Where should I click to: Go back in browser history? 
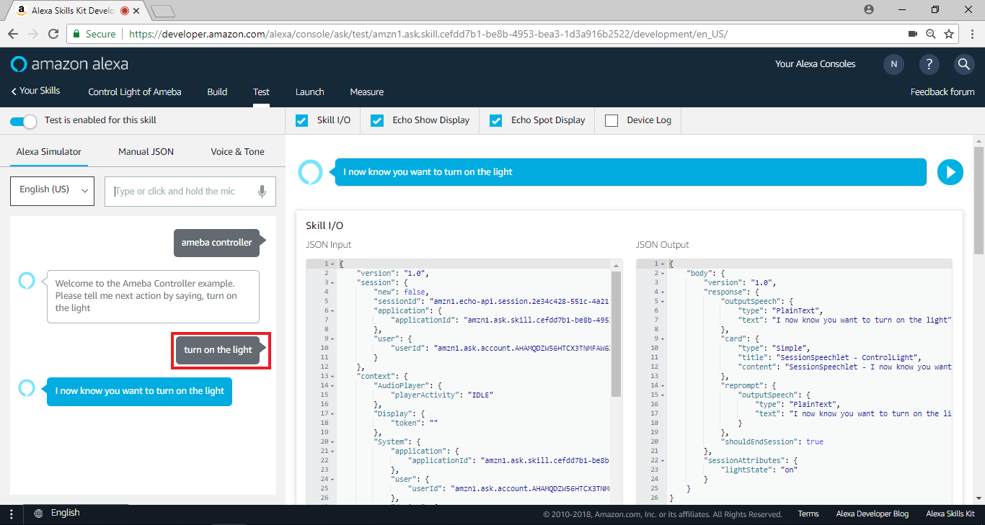tap(13, 34)
